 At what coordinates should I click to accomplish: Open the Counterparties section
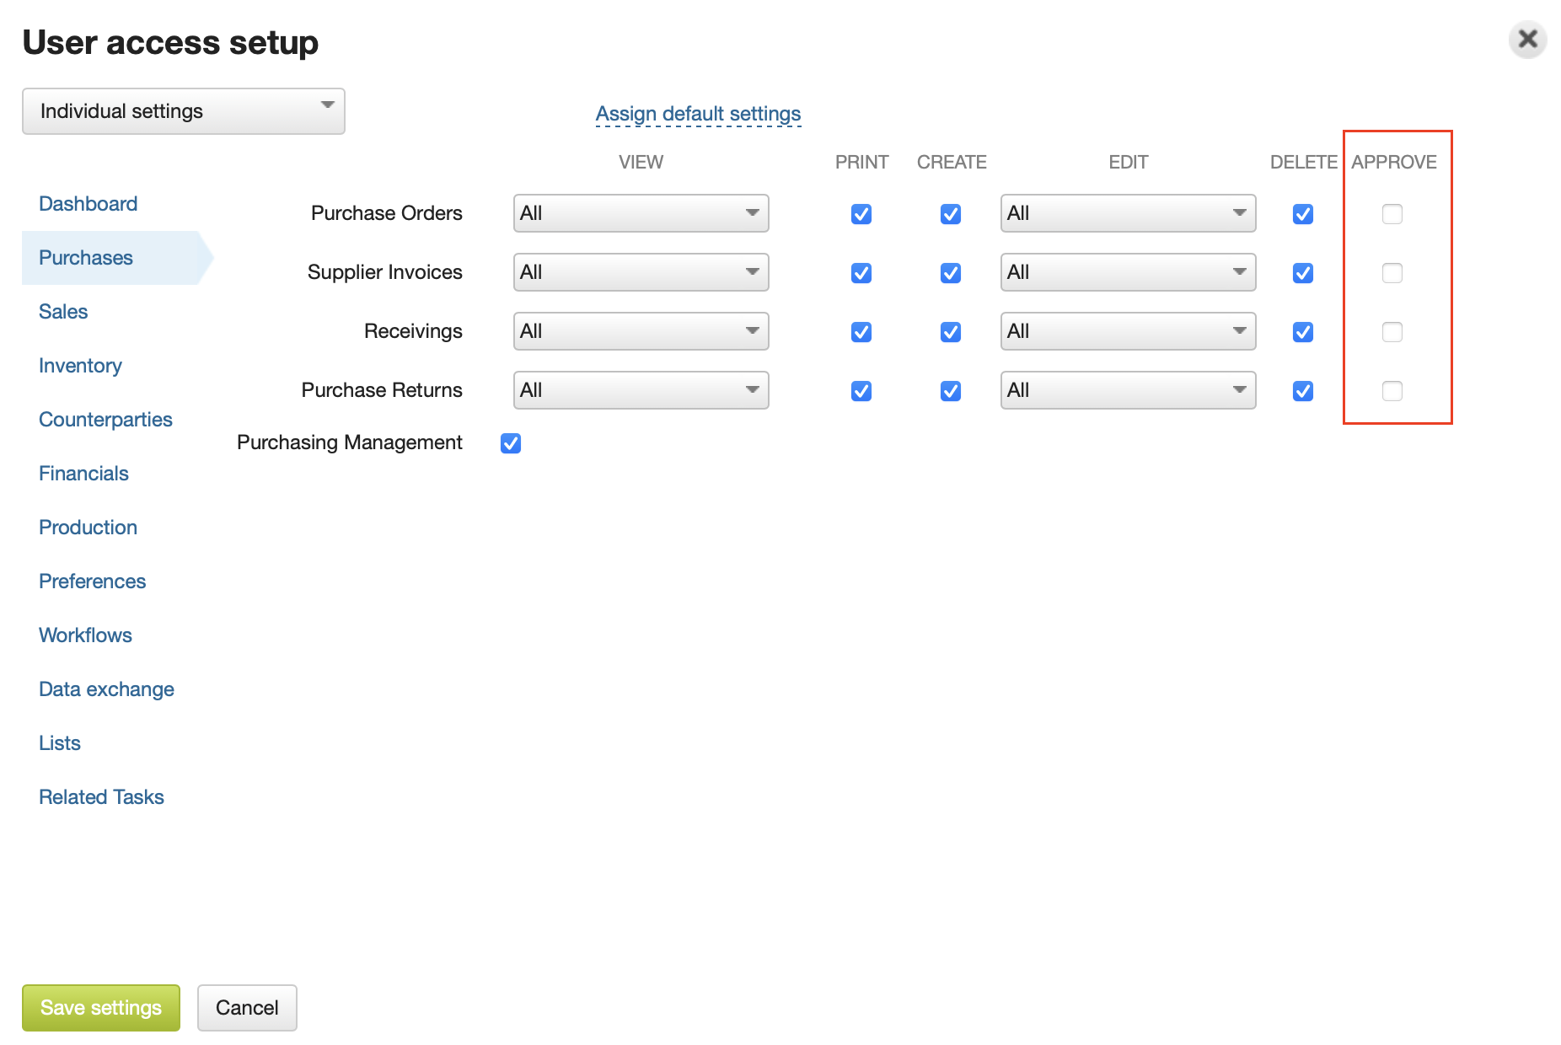pyautogui.click(x=105, y=420)
